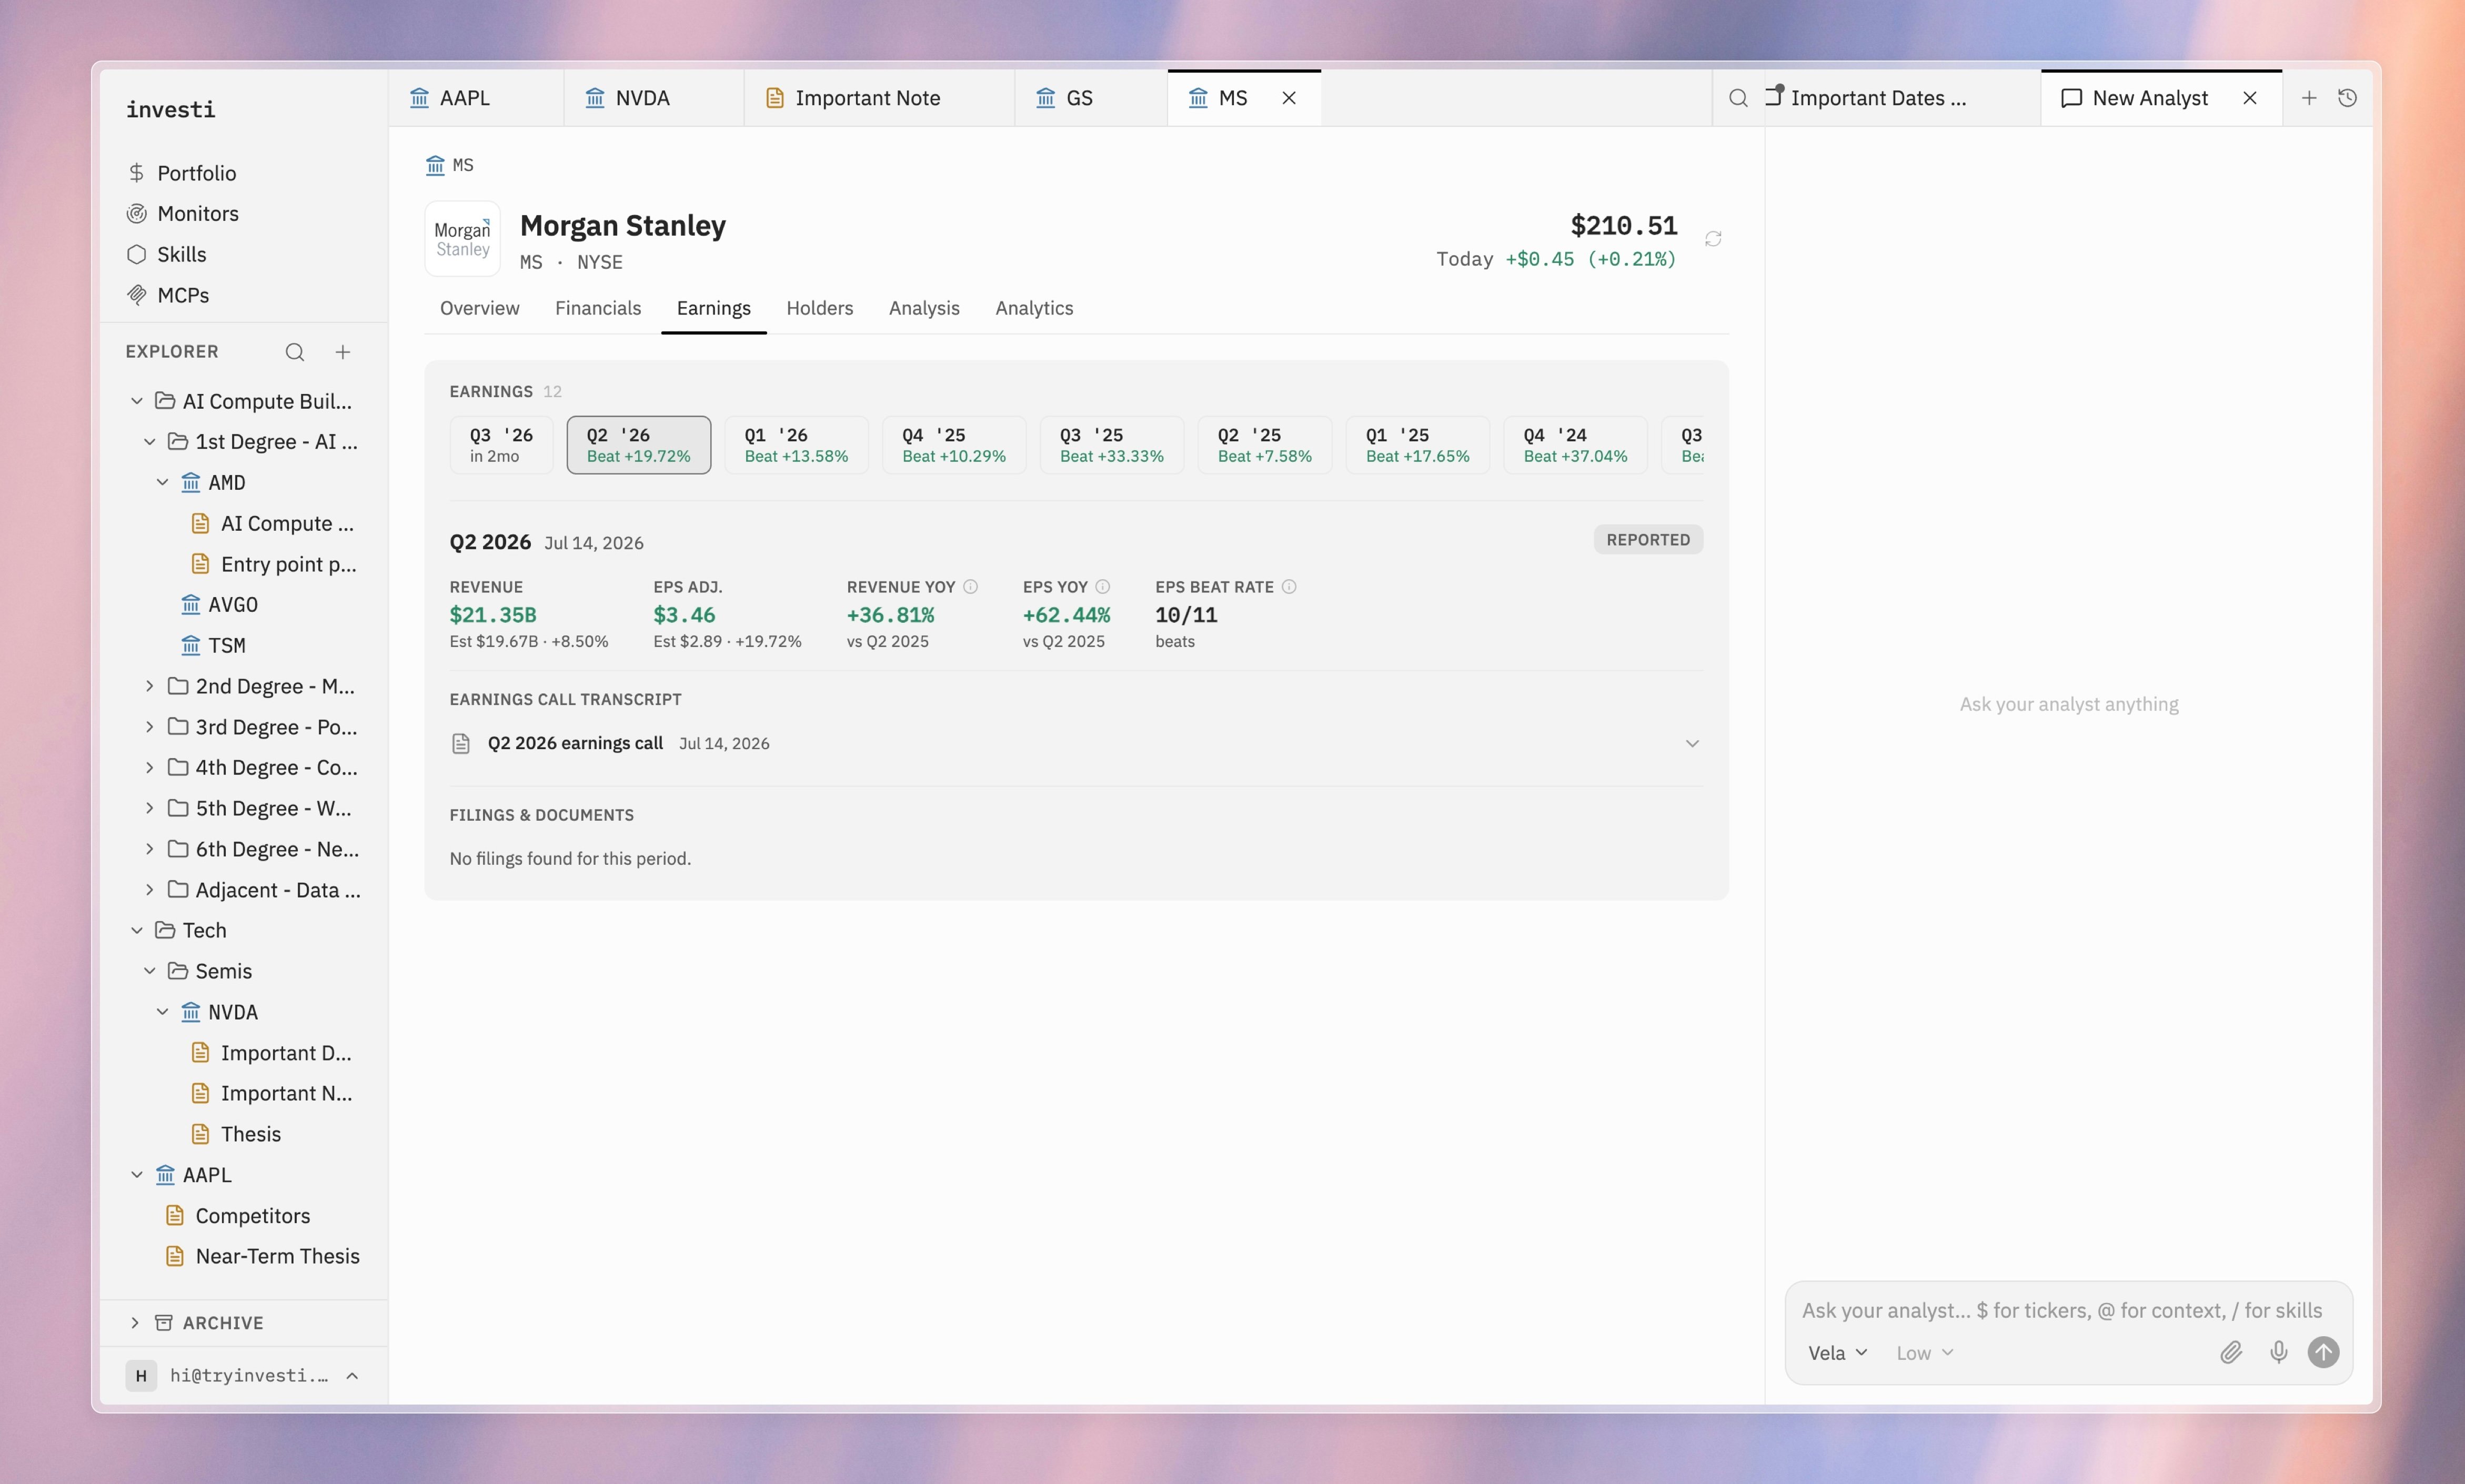This screenshot has height=1484, width=2465.
Task: Switch to the GS tab
Action: click(x=1090, y=98)
